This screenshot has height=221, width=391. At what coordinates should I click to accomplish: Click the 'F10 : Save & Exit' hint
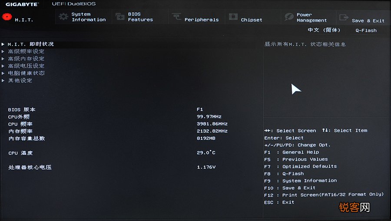tap(290, 188)
